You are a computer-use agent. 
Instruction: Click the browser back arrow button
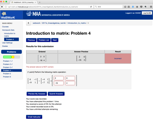point(2,7)
